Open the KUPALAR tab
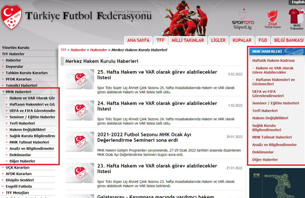 click(242, 40)
